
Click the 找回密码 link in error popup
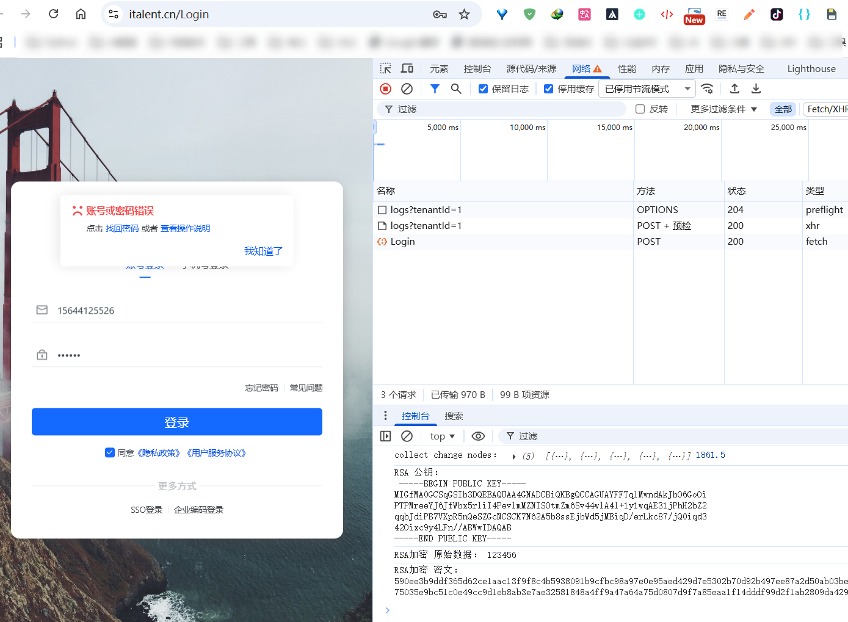tap(122, 228)
